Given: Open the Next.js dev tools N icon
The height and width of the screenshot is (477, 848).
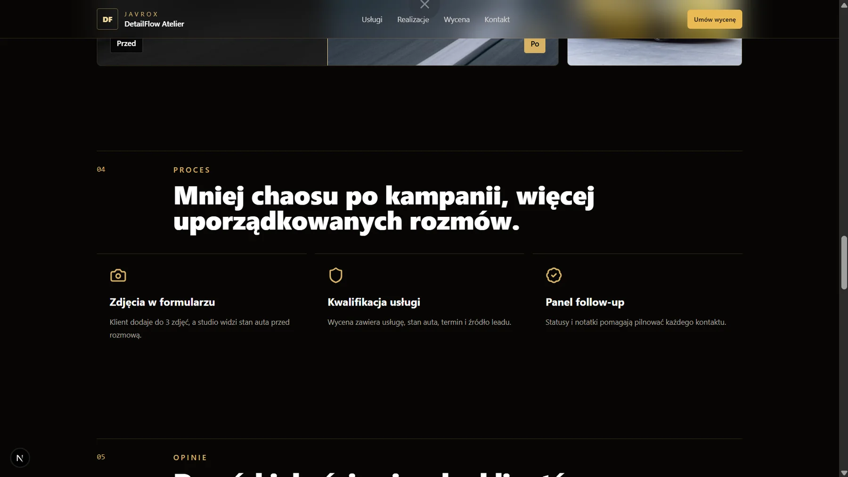Looking at the screenshot, I should (20, 458).
